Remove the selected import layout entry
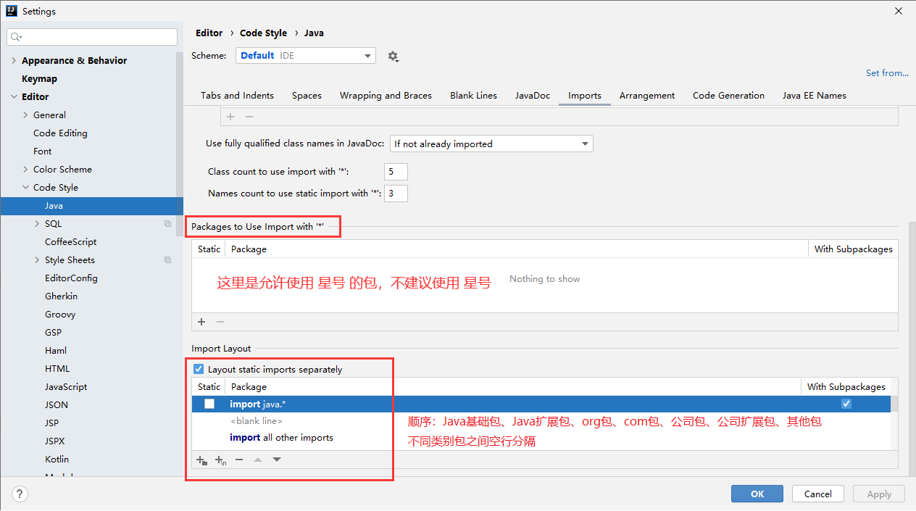Viewport: 916px width, 511px height. 239,460
